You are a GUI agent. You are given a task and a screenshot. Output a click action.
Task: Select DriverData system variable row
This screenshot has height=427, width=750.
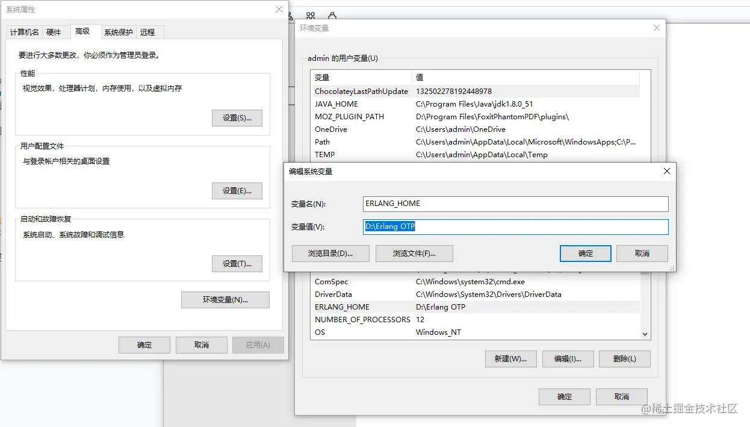coord(476,295)
